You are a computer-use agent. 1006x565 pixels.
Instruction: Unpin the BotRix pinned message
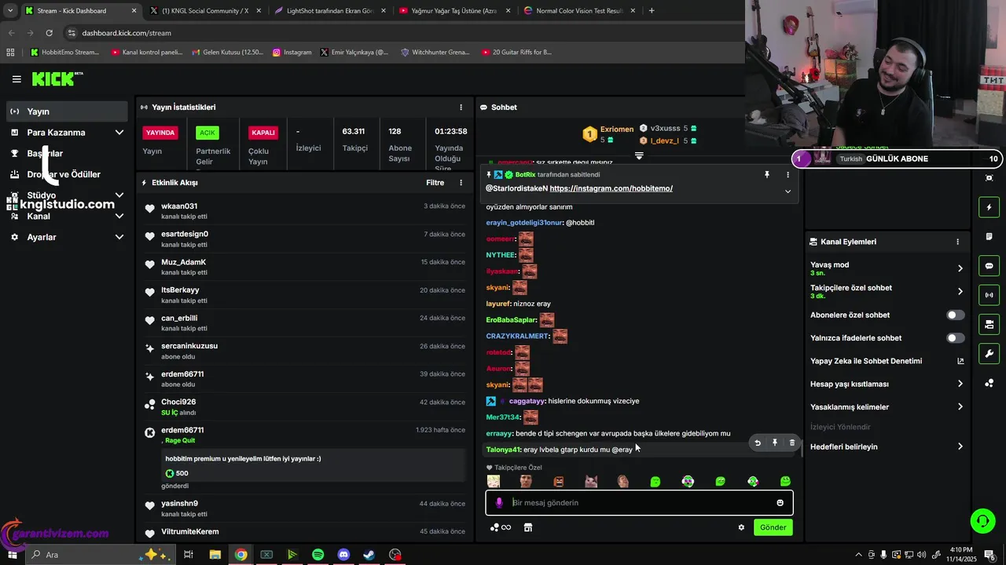pos(767,175)
